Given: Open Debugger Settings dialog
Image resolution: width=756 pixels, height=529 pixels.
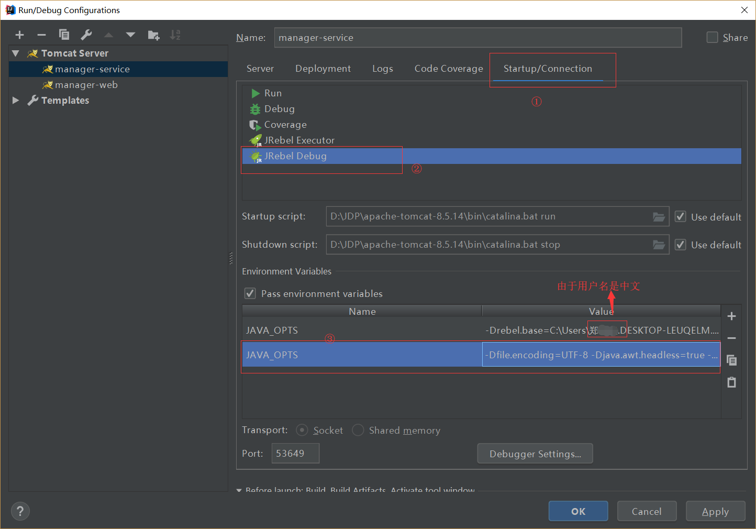Looking at the screenshot, I should 535,454.
